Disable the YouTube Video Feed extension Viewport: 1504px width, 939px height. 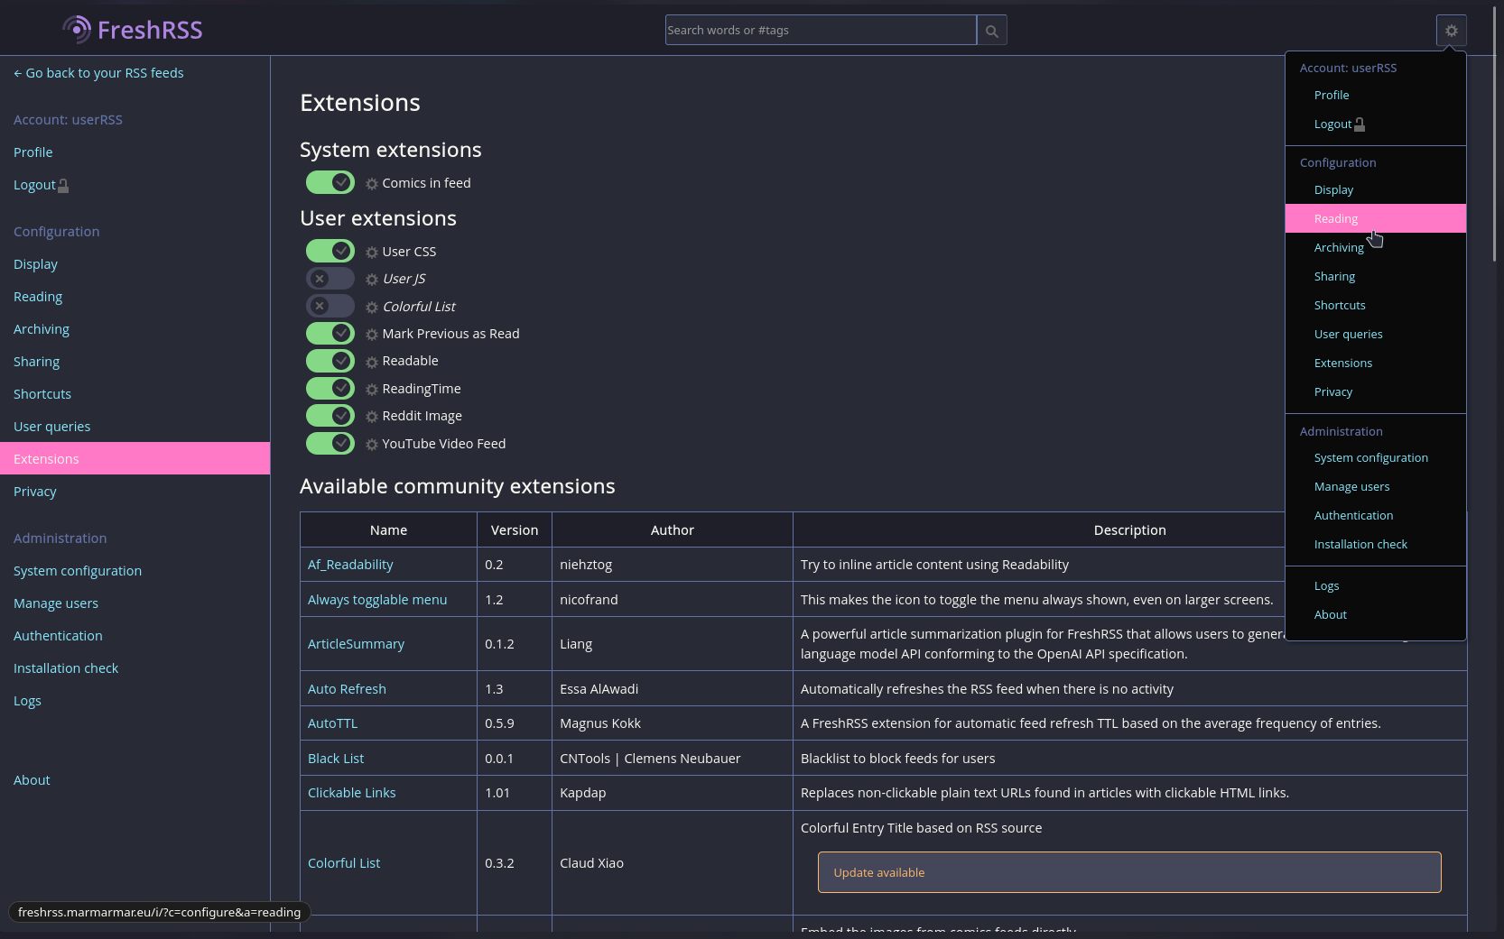(330, 443)
